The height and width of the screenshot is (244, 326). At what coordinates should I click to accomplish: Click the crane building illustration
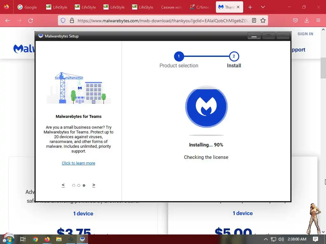pos(79,88)
